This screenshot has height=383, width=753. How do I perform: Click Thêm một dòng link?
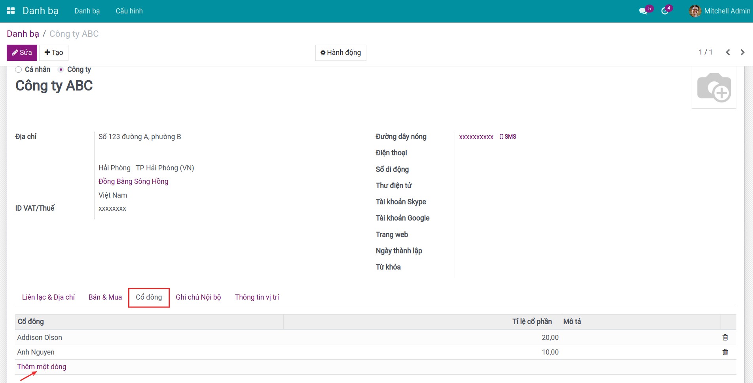pos(42,367)
